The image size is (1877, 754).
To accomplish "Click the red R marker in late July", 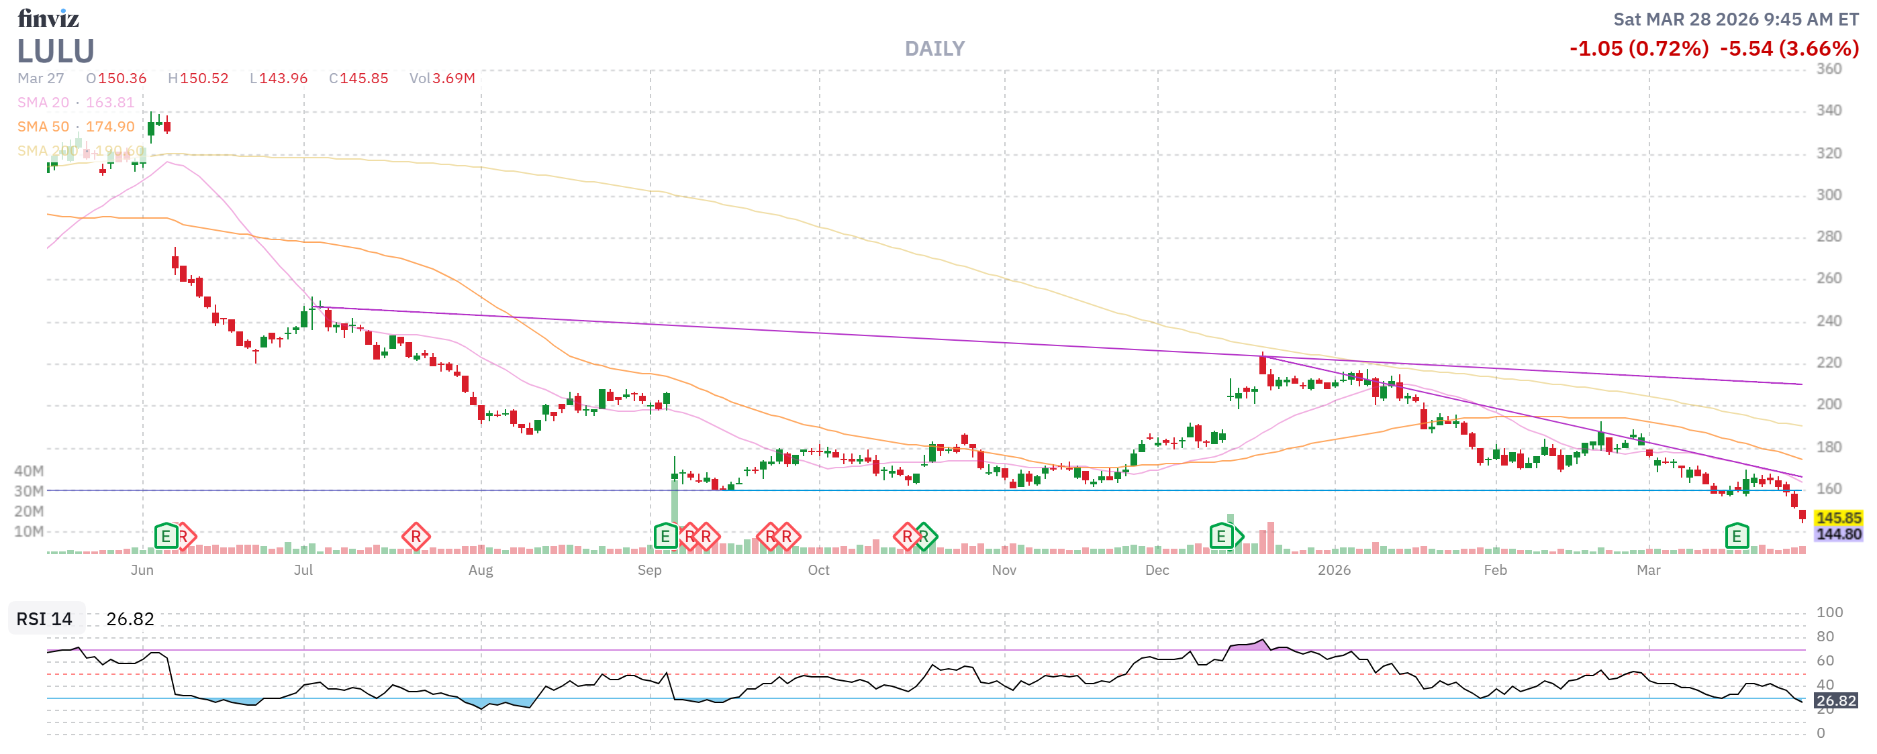I will point(416,537).
